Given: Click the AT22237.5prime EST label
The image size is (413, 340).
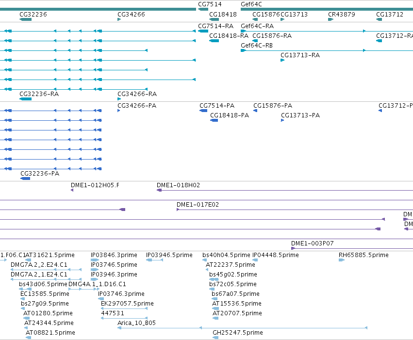Looking at the screenshot, I should point(230,265).
